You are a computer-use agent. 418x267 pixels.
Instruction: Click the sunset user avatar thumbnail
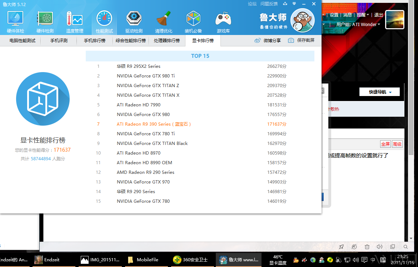395,19
